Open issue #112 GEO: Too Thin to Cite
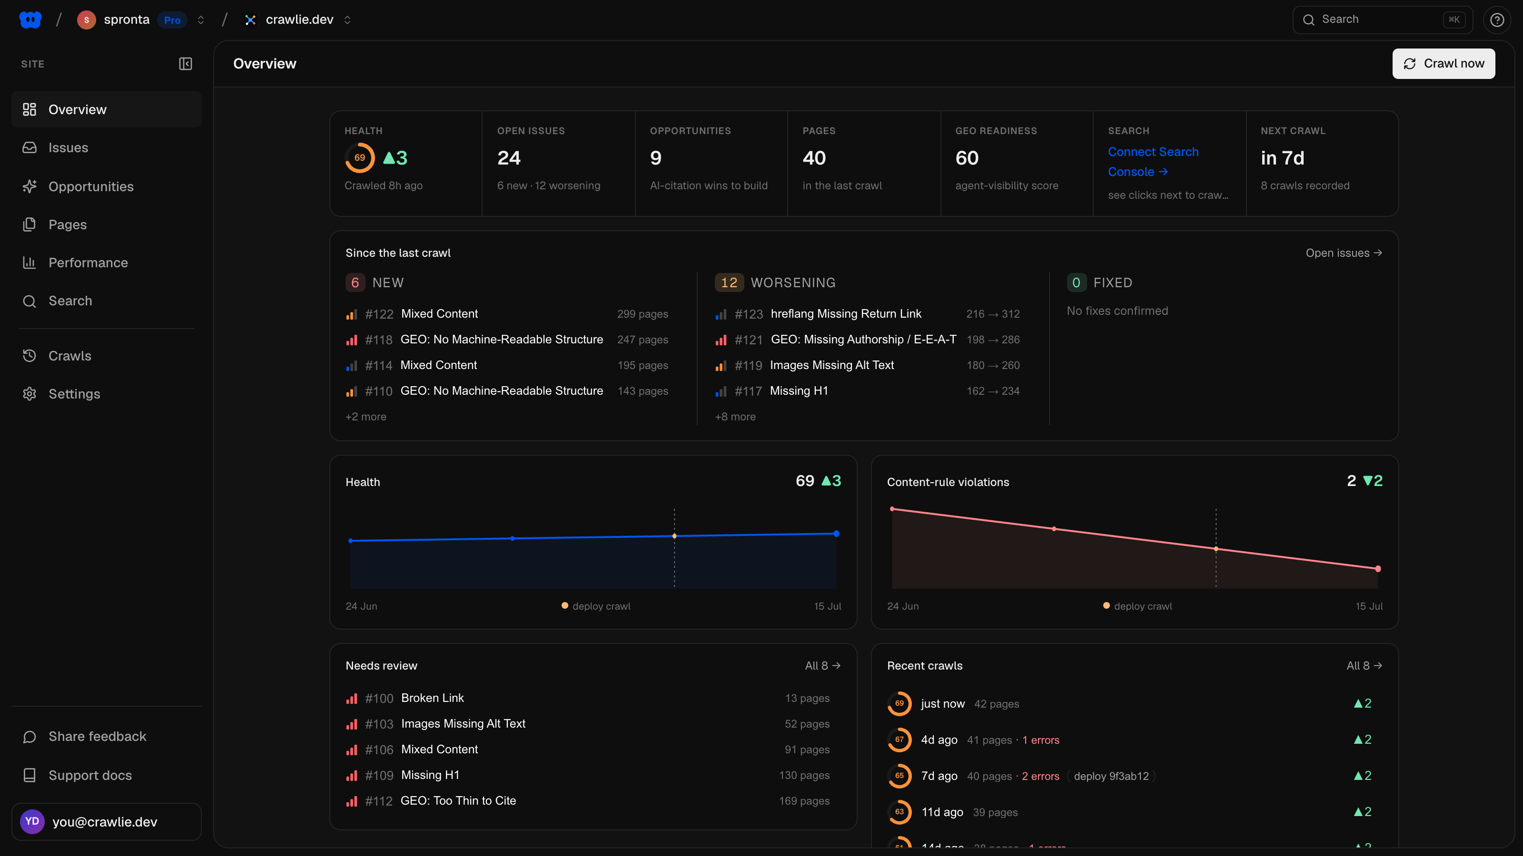 click(588, 801)
